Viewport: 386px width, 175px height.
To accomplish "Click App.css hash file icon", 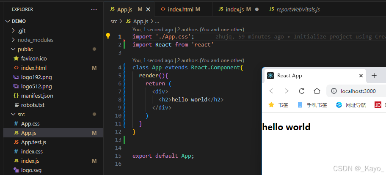I will (x=16, y=123).
